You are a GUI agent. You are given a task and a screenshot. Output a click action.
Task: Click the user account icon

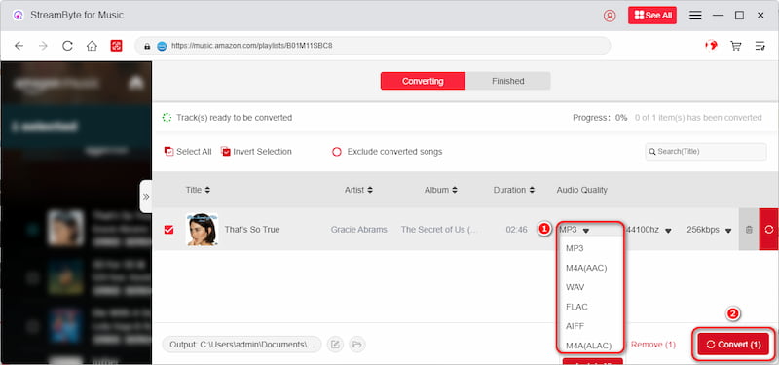(x=610, y=16)
